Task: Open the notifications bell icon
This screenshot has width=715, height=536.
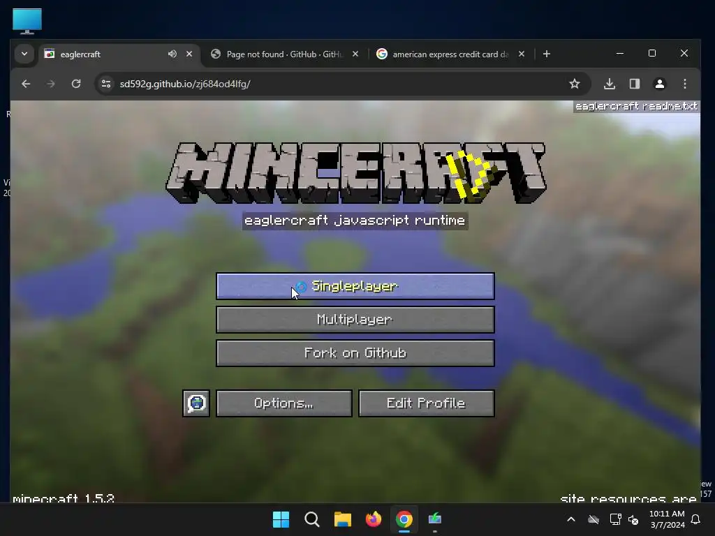Action: [696, 519]
